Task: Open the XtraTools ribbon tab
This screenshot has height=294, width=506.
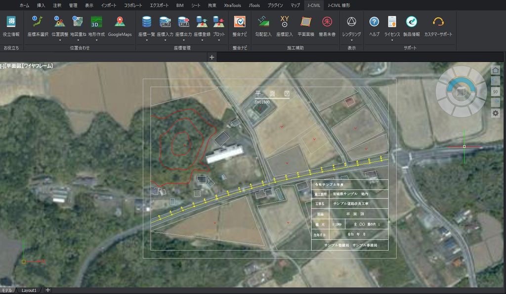Action: (x=232, y=5)
